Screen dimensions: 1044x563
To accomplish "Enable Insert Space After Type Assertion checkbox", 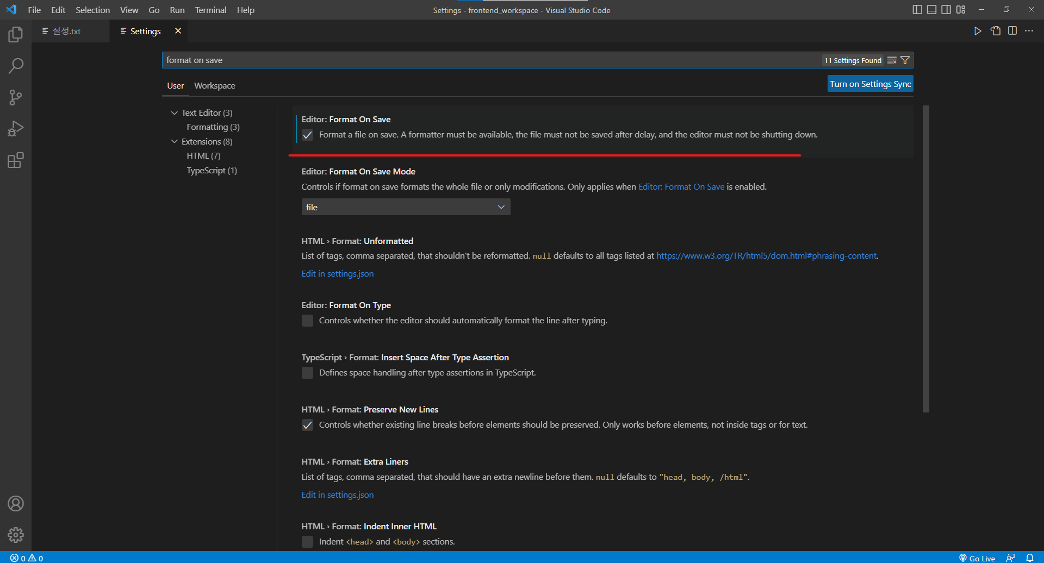I will click(308, 373).
